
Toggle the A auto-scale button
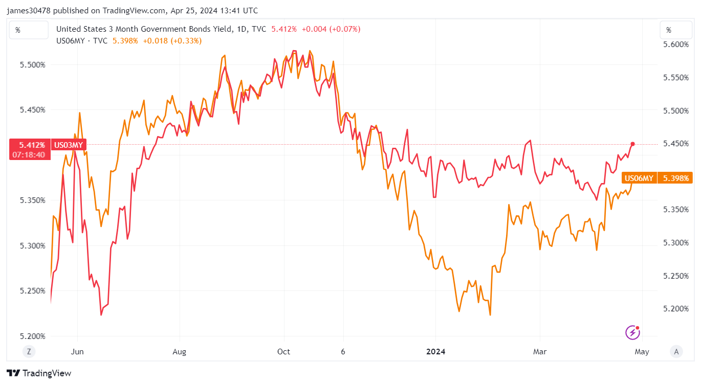click(676, 351)
